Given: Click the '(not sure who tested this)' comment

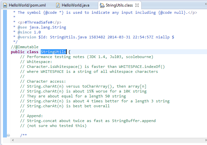Looking at the screenshot, I should tap(53, 126).
